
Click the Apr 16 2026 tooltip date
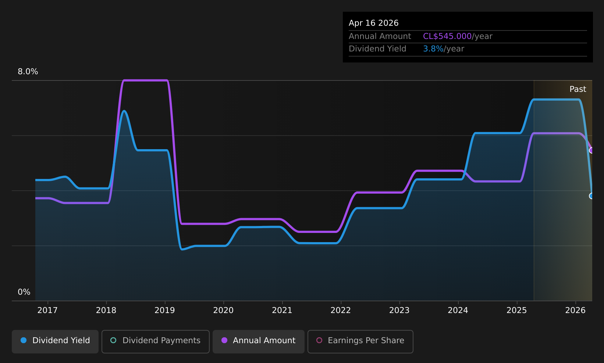click(374, 23)
